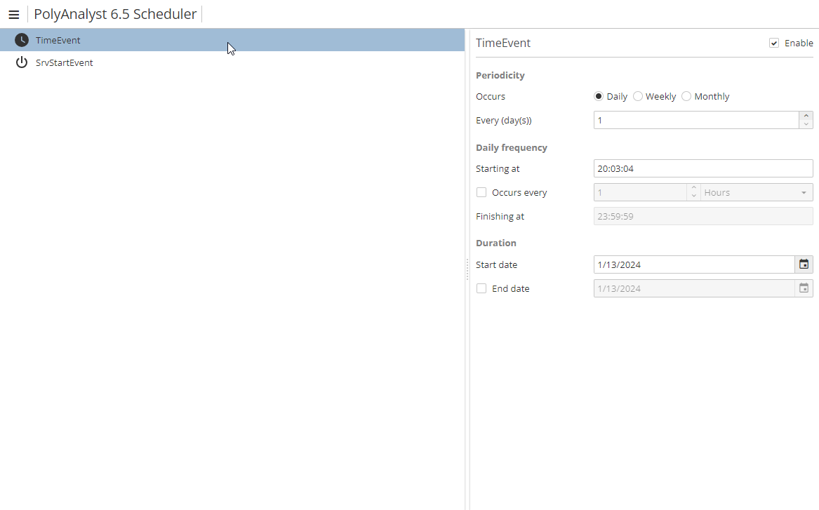Open the Start date calendar picker
This screenshot has height=510, width=819.
click(x=804, y=264)
